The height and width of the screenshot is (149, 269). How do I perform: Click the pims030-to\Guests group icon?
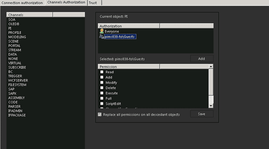pos(102,37)
